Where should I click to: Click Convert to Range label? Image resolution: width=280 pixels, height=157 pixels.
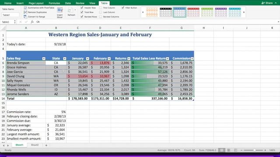(x=36, y=17)
